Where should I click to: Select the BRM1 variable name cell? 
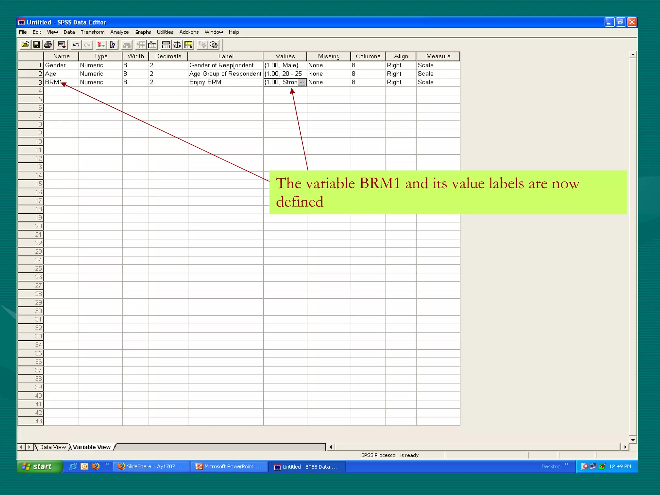click(61, 82)
